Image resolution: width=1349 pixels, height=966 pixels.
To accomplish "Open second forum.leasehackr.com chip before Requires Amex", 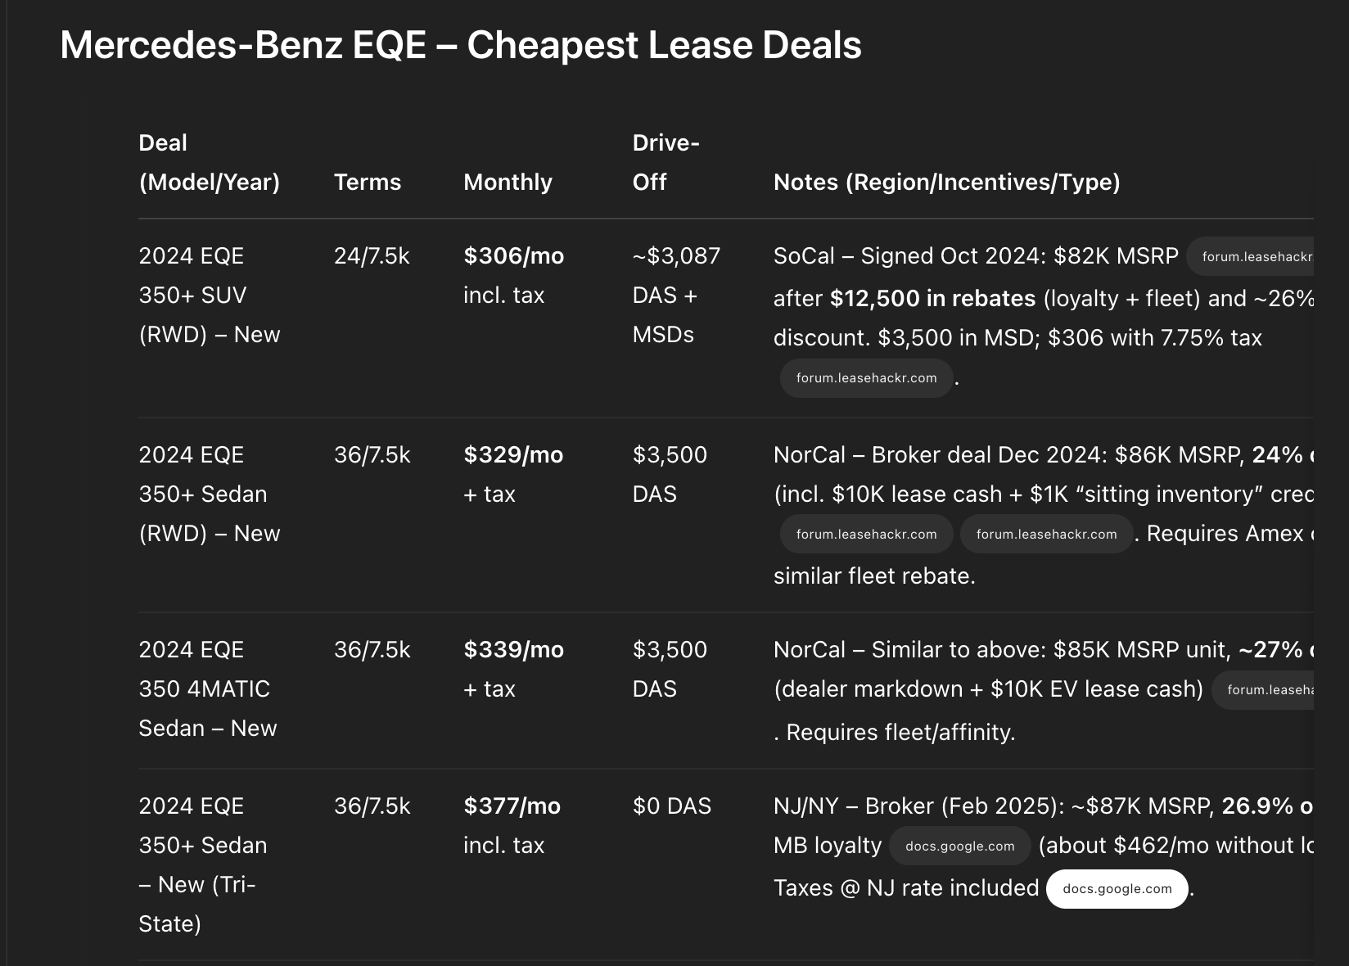I will point(1046,535).
